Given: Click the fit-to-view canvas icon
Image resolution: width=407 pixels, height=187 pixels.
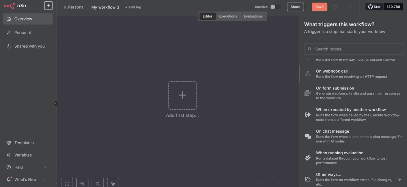Looking at the screenshot, I should pos(67,184).
